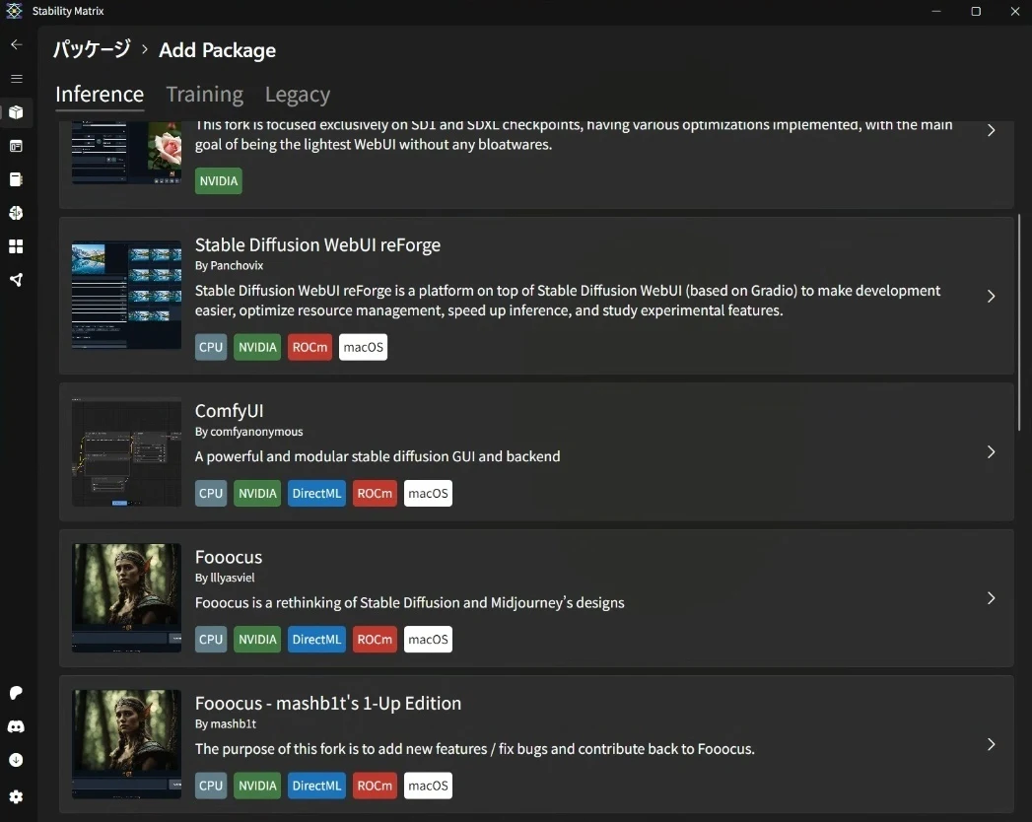Click the back arrow in sidebar
The width and height of the screenshot is (1032, 822).
[17, 44]
